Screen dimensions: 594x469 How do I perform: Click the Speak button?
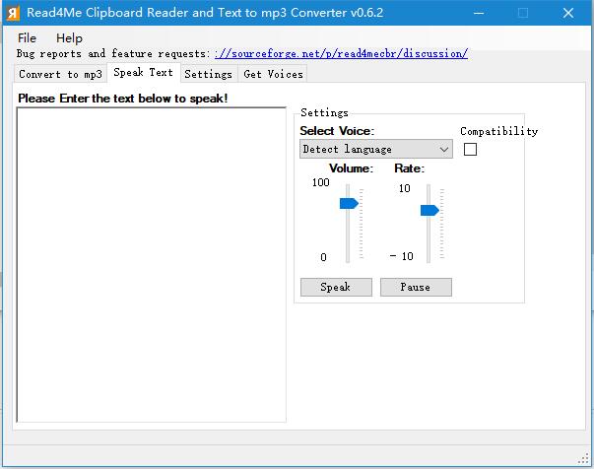pyautogui.click(x=336, y=287)
